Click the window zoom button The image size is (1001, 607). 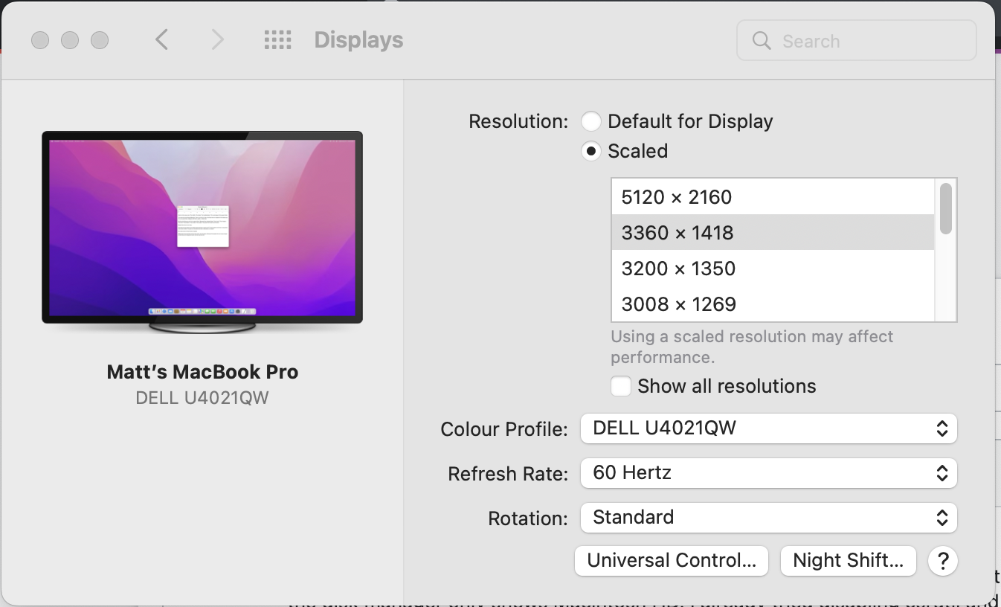pyautogui.click(x=100, y=39)
